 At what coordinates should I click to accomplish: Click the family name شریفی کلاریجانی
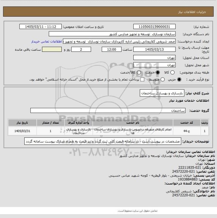tap(179, 192)
